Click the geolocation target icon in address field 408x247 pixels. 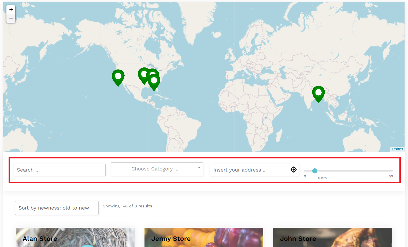(x=294, y=170)
